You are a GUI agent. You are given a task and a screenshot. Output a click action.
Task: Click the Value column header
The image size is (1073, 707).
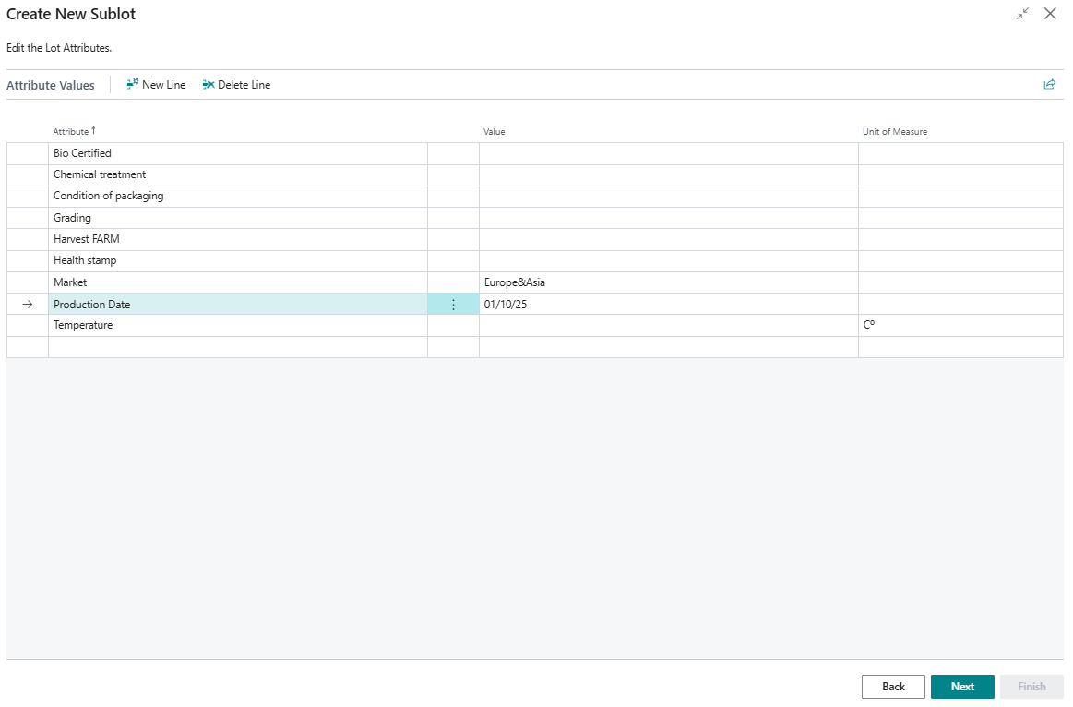pyautogui.click(x=495, y=132)
